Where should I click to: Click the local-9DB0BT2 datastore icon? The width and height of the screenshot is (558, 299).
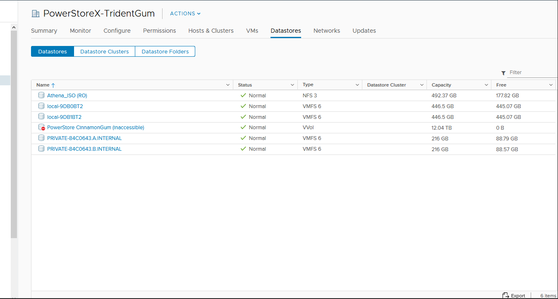41,106
